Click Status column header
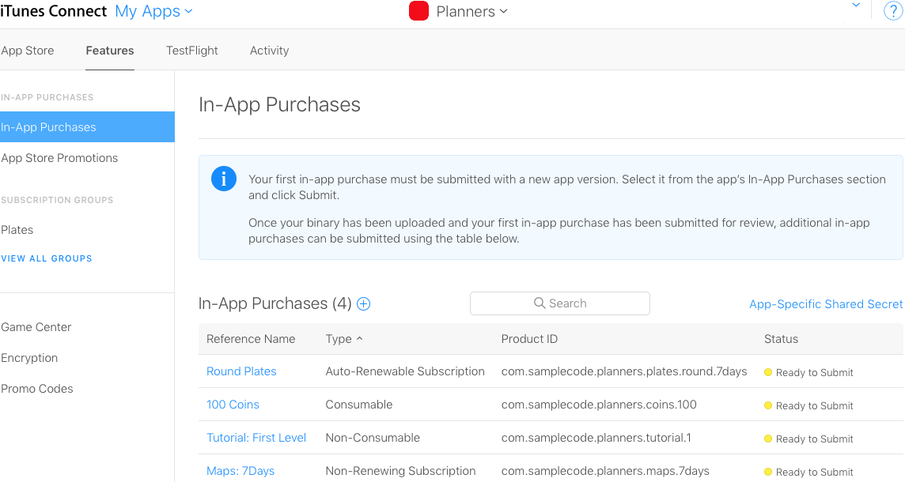The image size is (905, 482). 781,339
